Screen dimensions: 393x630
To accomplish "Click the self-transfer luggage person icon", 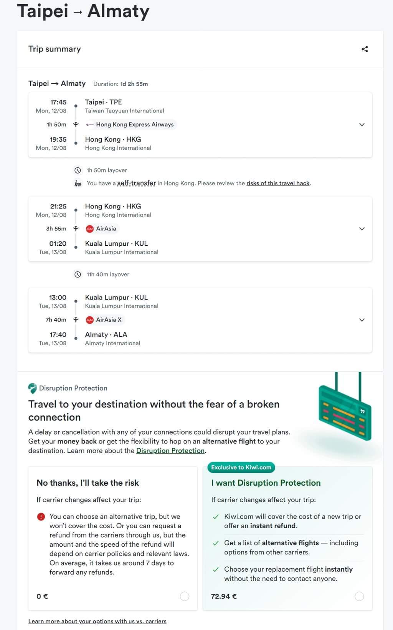I will coord(78,184).
